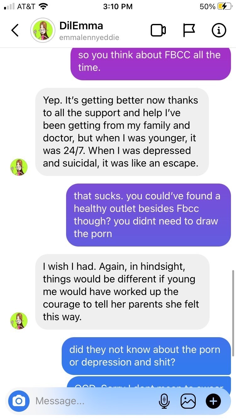Tap the back arrow to leave chat

[x=15, y=30]
